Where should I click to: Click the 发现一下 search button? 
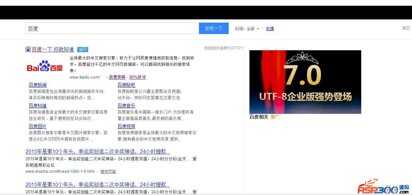point(214,28)
